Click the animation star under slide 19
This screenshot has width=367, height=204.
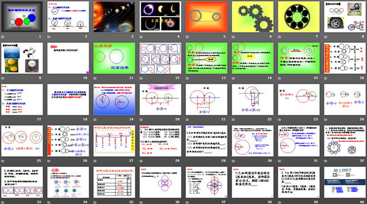(95, 120)
